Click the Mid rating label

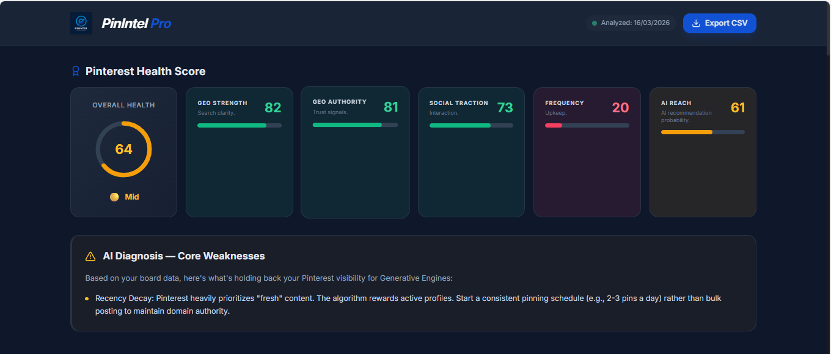[132, 197]
